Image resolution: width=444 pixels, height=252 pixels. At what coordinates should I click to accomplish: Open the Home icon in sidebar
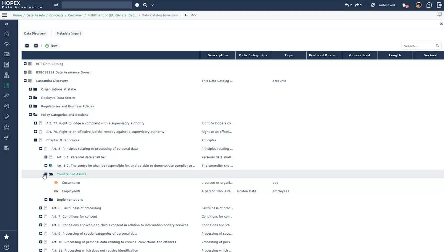[x=7, y=34]
